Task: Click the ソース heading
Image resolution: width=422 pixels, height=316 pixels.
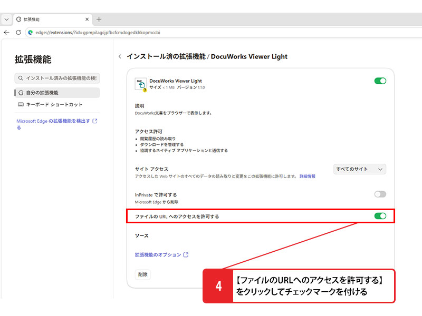Action: tap(141, 235)
